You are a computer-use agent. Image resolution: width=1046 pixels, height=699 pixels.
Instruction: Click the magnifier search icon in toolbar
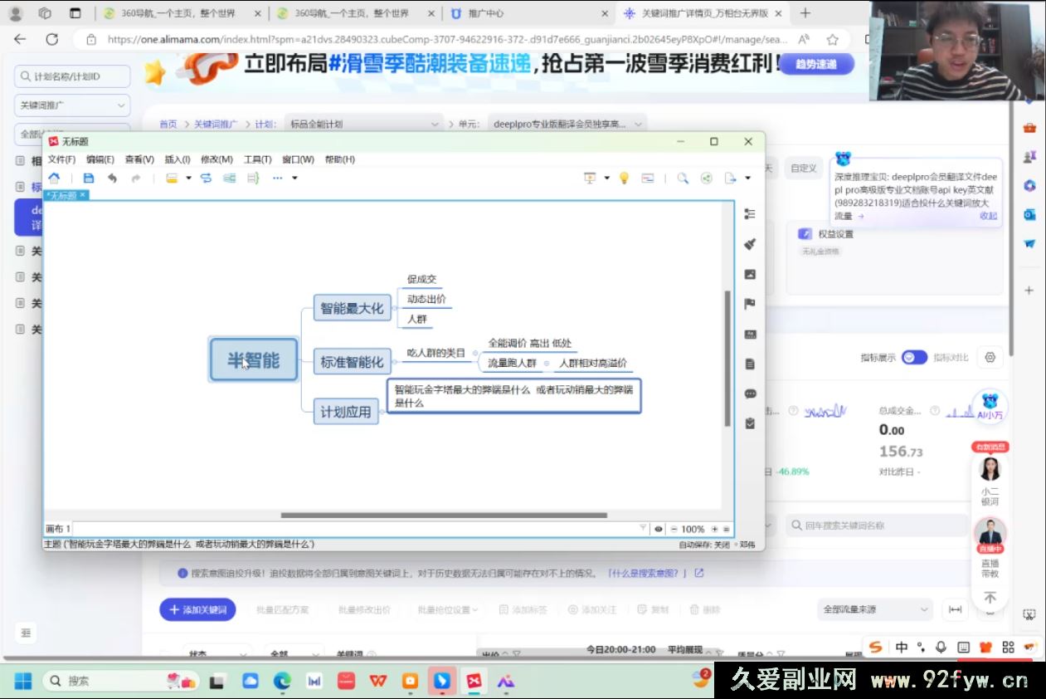(683, 178)
